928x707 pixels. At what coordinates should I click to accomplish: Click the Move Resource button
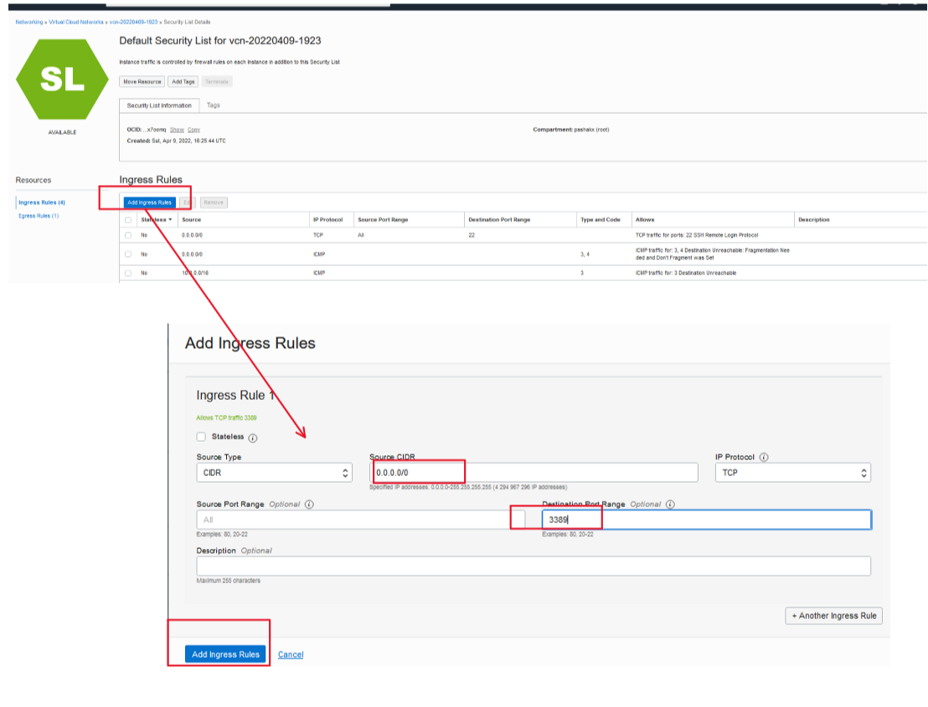[x=142, y=82]
